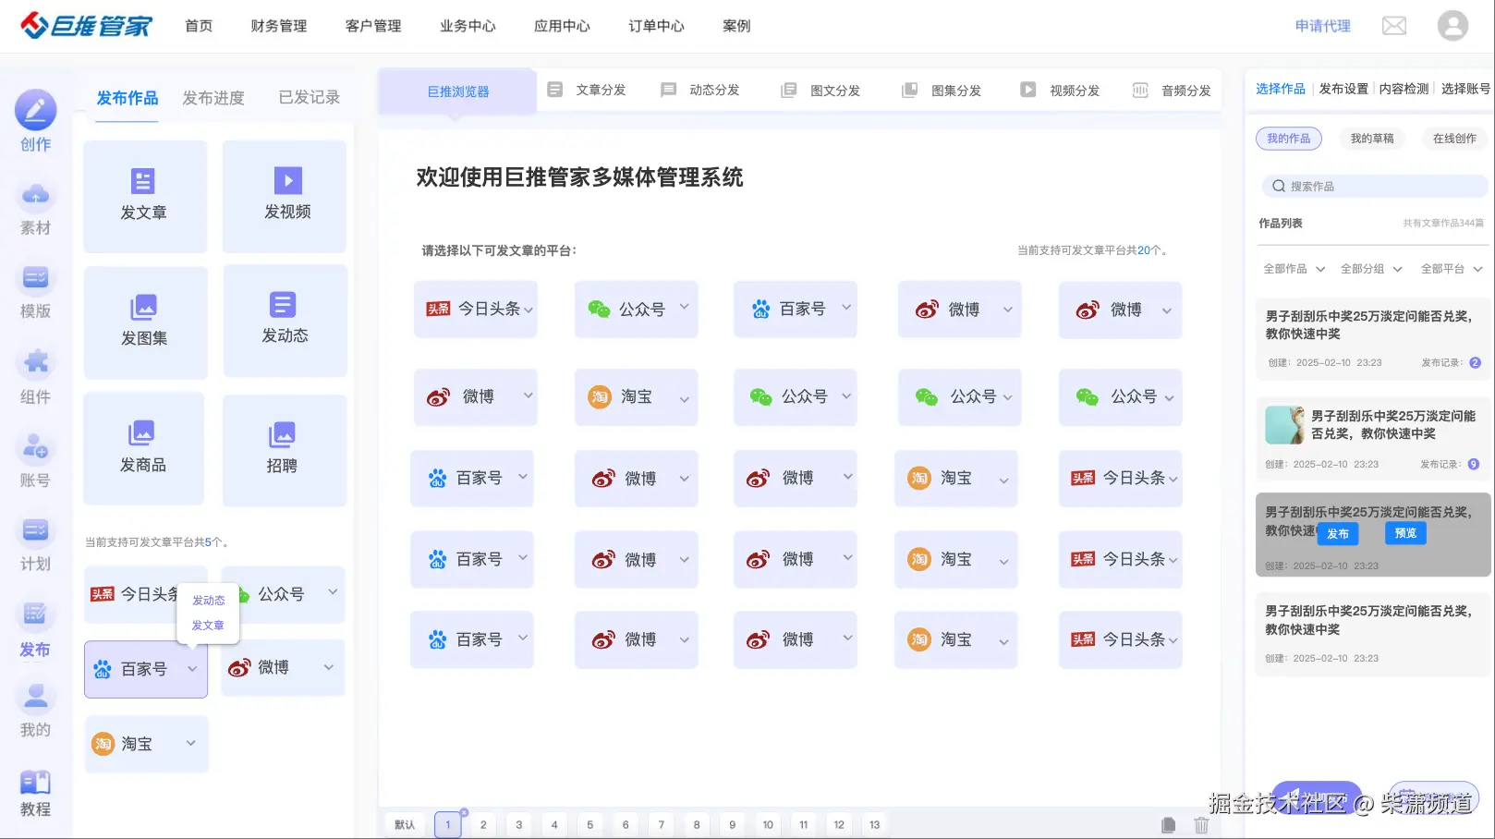Click the 发图集 tile

coord(145,322)
